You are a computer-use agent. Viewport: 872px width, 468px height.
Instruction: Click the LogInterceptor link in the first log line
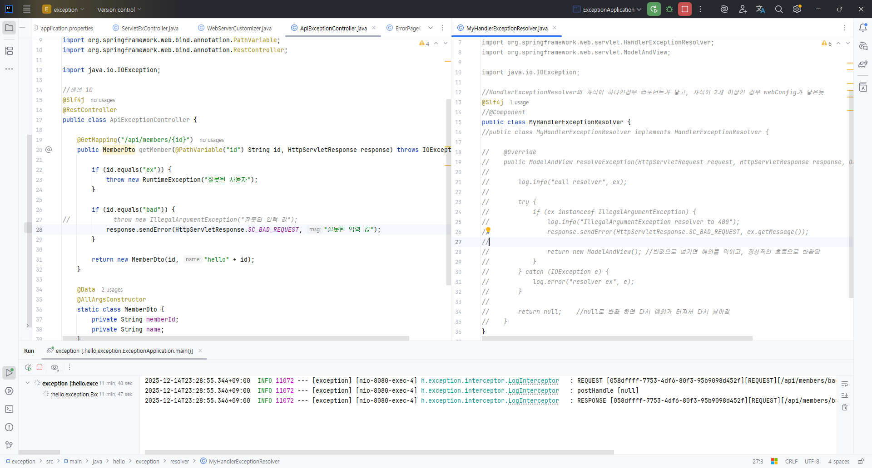[533, 380]
